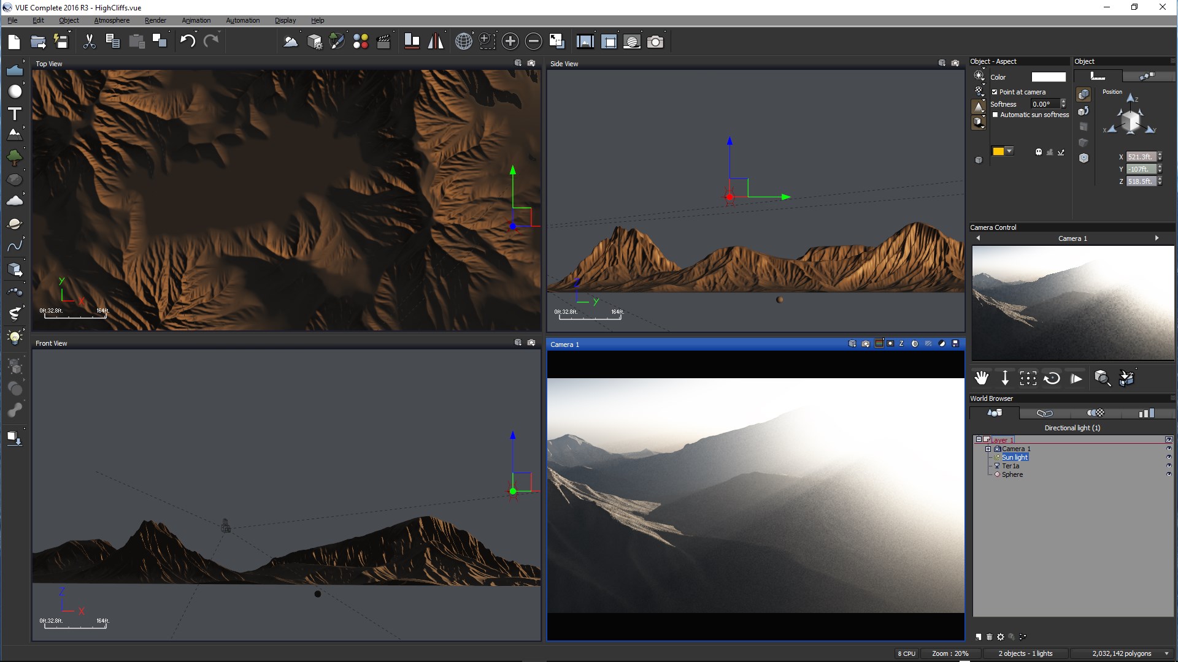This screenshot has width=1178, height=662.
Task: Click the pan hand camera control
Action: [x=982, y=378]
